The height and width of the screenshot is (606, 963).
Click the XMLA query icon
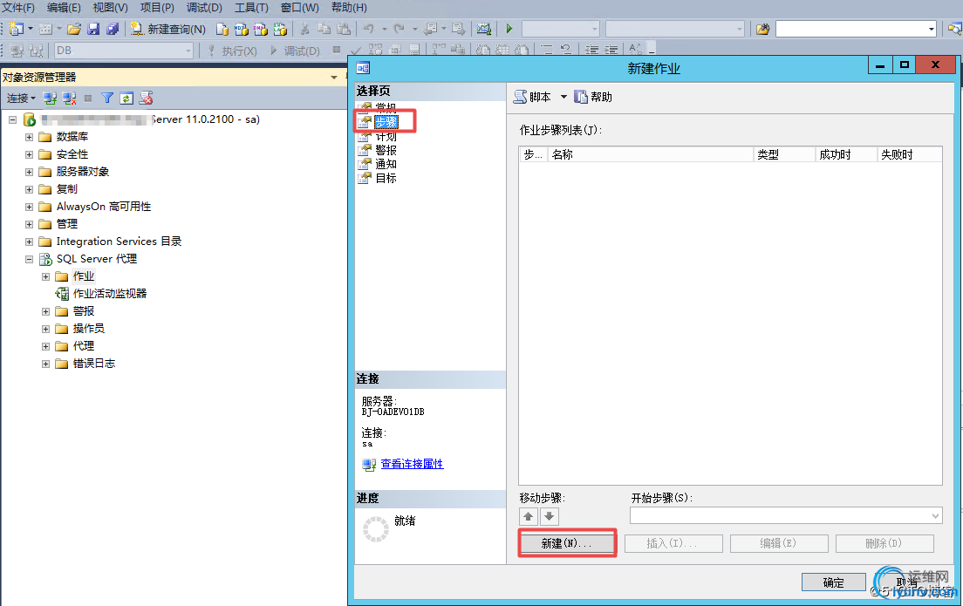coord(280,29)
